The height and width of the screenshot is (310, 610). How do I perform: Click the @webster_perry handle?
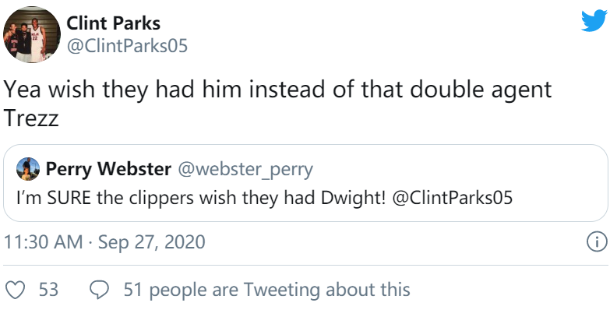[245, 170]
